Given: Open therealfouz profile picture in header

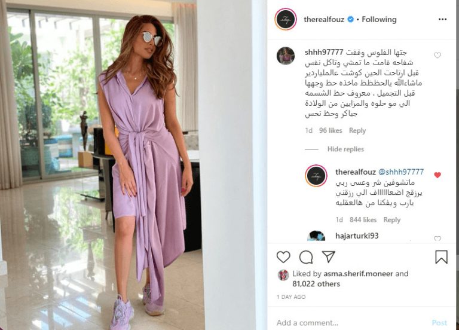Looking at the screenshot, I should 286,19.
